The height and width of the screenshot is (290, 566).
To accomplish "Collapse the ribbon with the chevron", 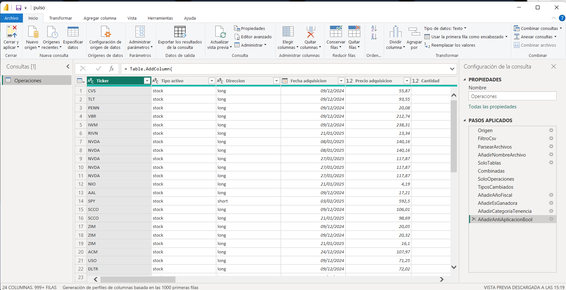I will 553,18.
